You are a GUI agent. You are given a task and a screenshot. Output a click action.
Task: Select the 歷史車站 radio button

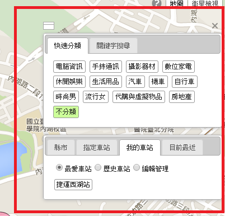98,167
